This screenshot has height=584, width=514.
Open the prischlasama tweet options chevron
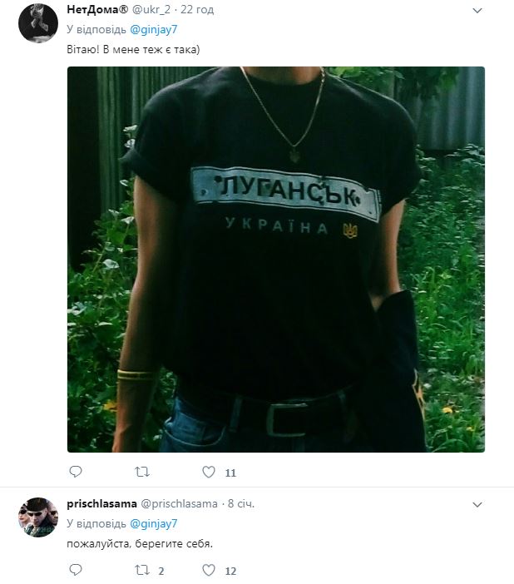coord(477,505)
